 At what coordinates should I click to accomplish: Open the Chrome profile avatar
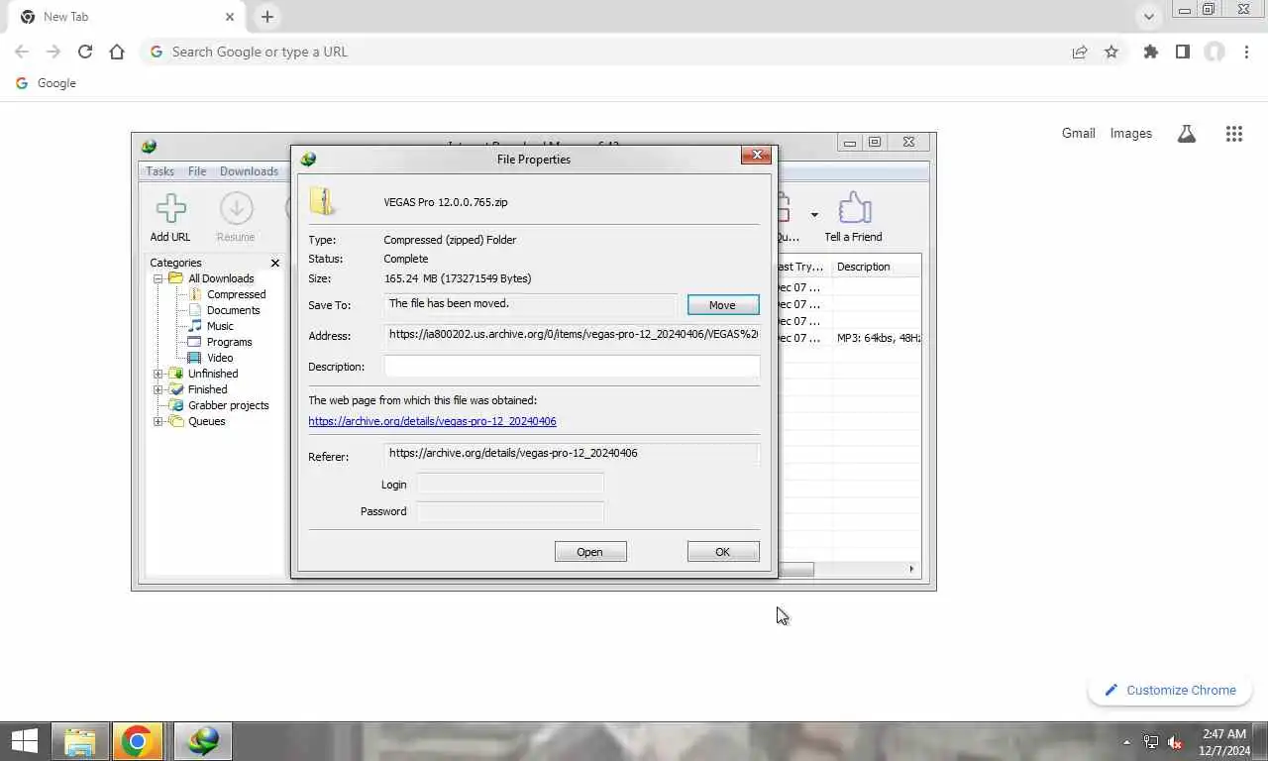[1215, 52]
